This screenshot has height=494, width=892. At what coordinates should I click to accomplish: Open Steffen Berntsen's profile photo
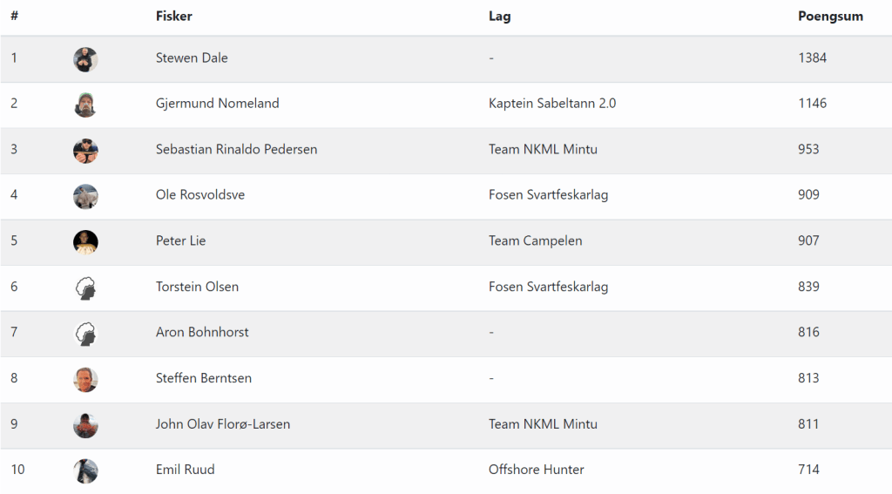[x=85, y=379]
